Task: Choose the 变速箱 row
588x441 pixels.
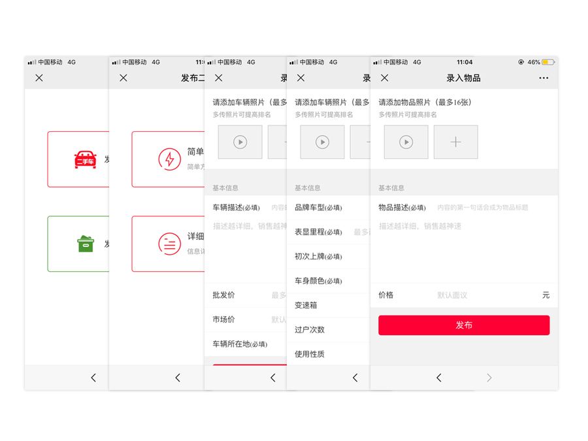Action: point(327,305)
